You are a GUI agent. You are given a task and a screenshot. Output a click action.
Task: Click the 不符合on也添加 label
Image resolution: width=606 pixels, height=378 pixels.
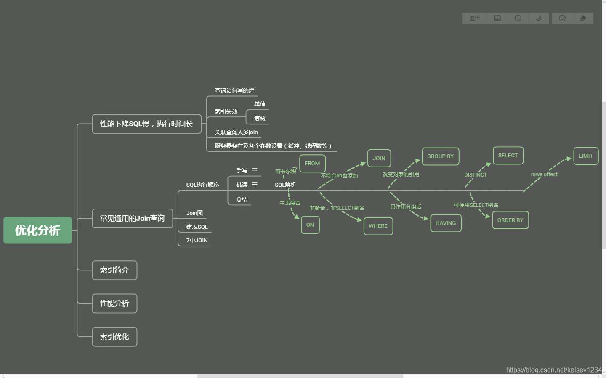coord(339,176)
